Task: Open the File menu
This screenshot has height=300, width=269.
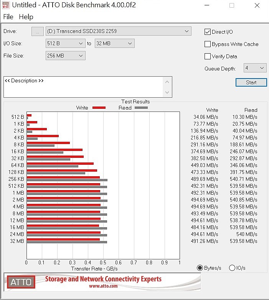Action: [8, 17]
